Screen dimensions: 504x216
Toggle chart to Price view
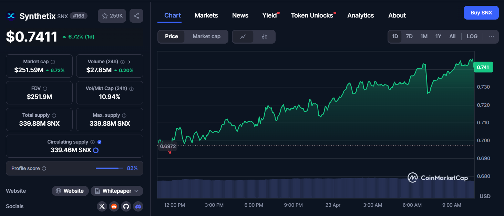(x=171, y=36)
